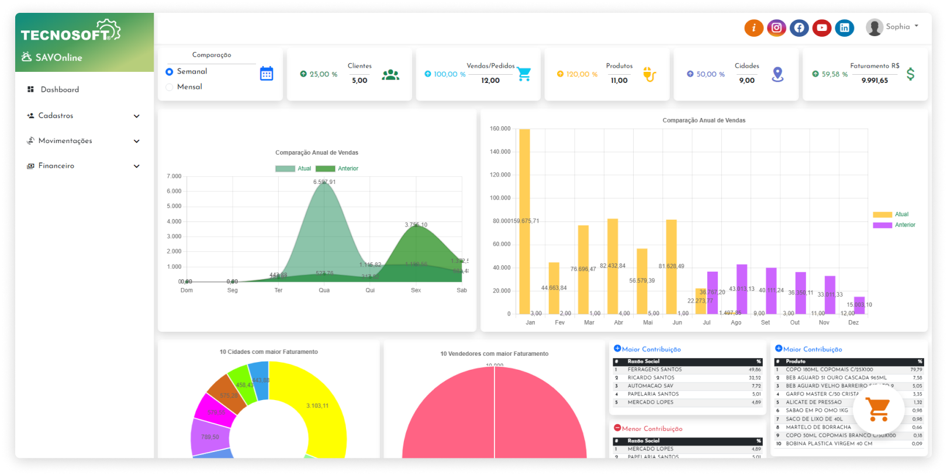Click the yellow slice of the cities donut chart
The image size is (947, 476).
pyautogui.click(x=319, y=403)
